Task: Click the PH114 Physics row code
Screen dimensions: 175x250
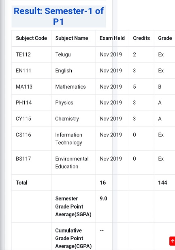Action: click(x=24, y=102)
